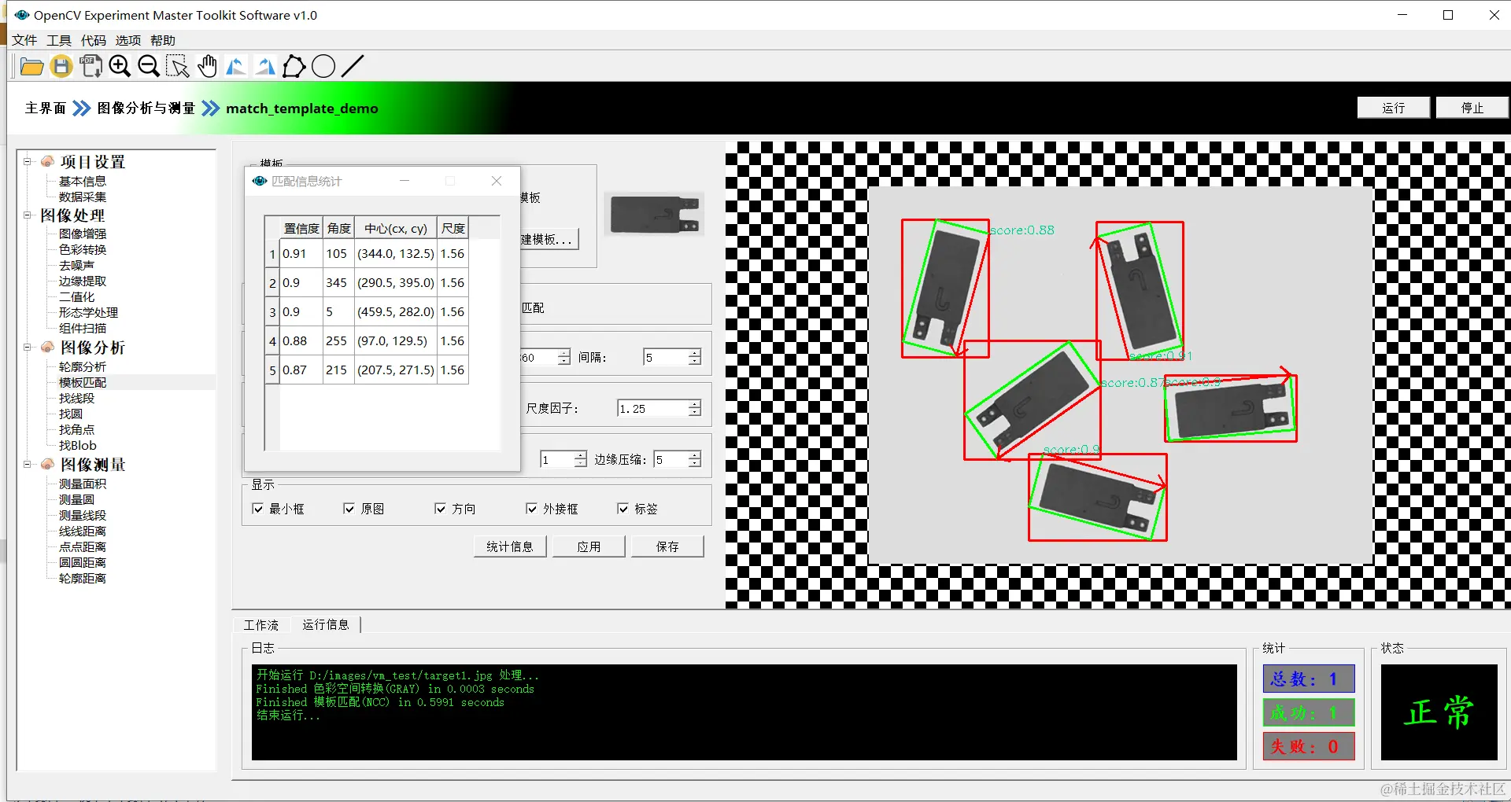Click into the 尺度因子 value field
Viewport: 1511px width, 802px height.
pos(652,408)
